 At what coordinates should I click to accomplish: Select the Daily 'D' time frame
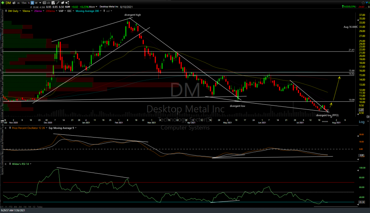click(32, 3)
